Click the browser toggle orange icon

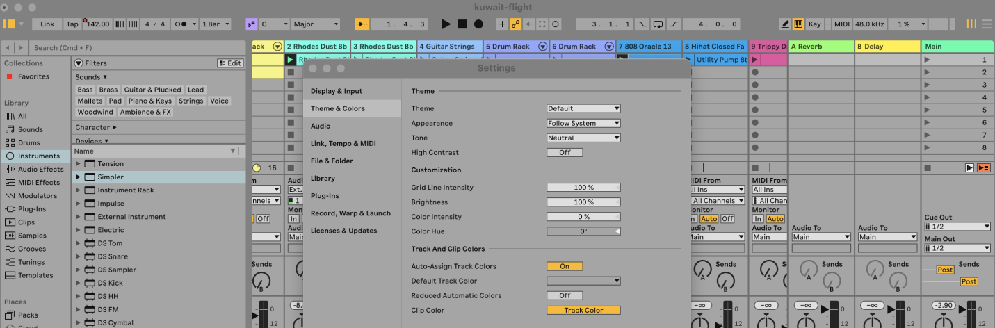[x=8, y=24]
